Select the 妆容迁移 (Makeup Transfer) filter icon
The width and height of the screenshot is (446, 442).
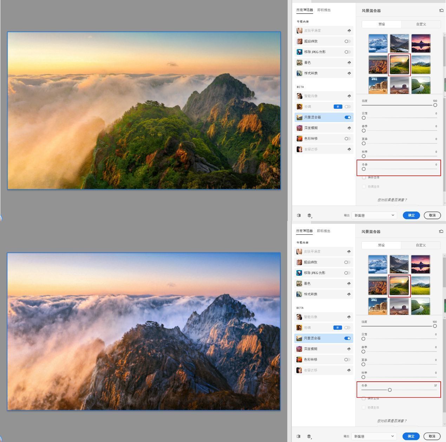pos(300,149)
